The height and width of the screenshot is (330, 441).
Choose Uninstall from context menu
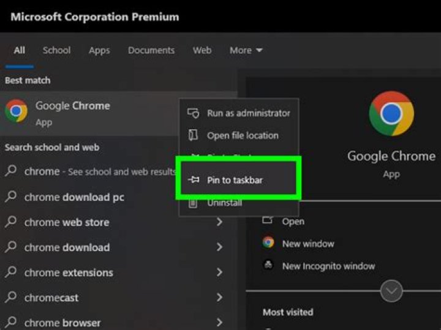click(239, 203)
